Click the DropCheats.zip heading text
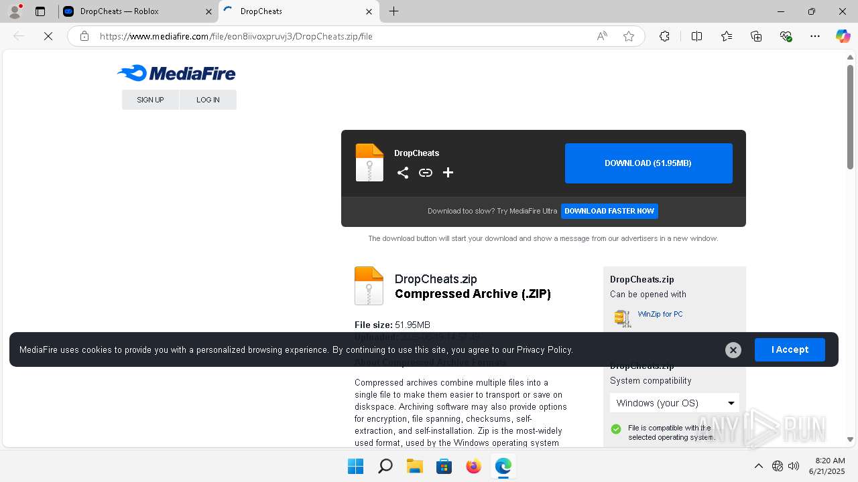Screen dimensions: 858x482 click(x=436, y=279)
